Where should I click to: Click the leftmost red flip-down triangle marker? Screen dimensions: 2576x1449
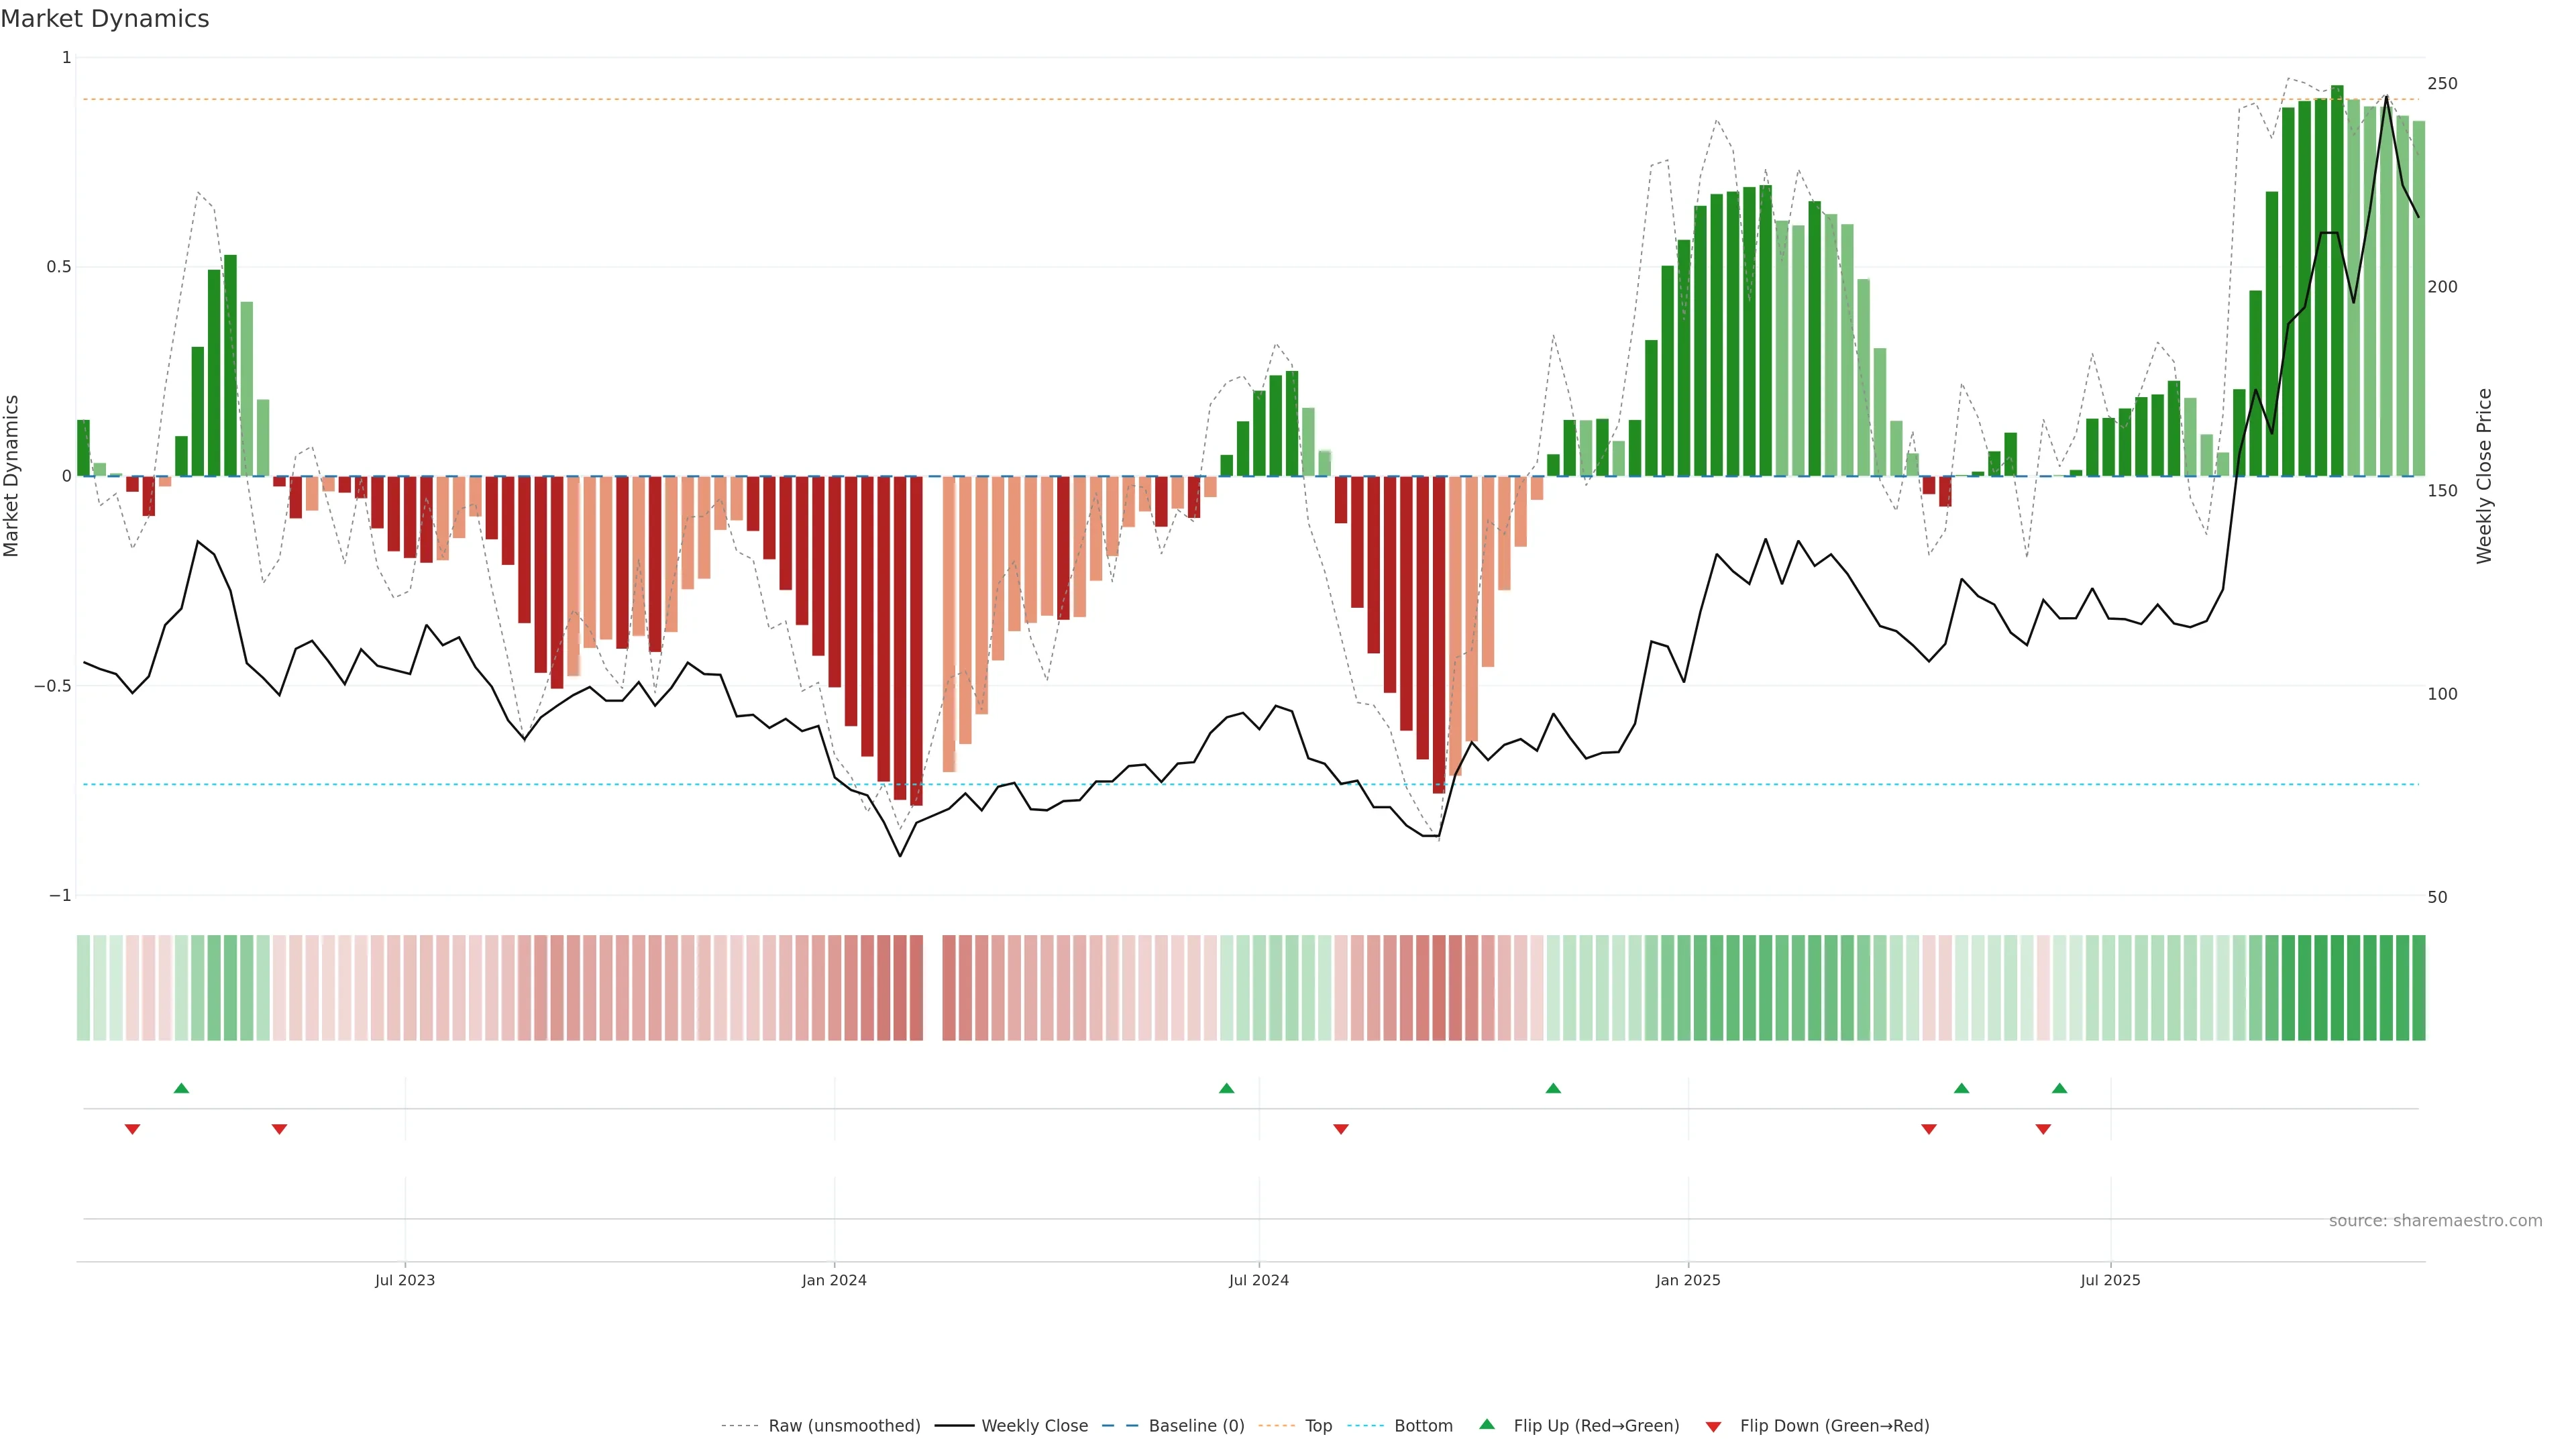132,1129
